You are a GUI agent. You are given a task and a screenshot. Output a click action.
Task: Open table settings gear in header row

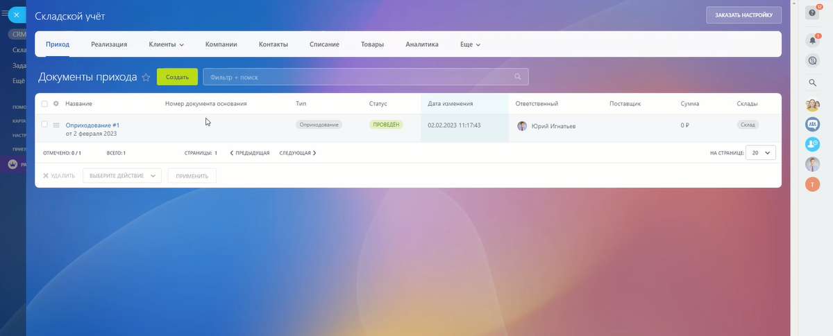[56, 103]
